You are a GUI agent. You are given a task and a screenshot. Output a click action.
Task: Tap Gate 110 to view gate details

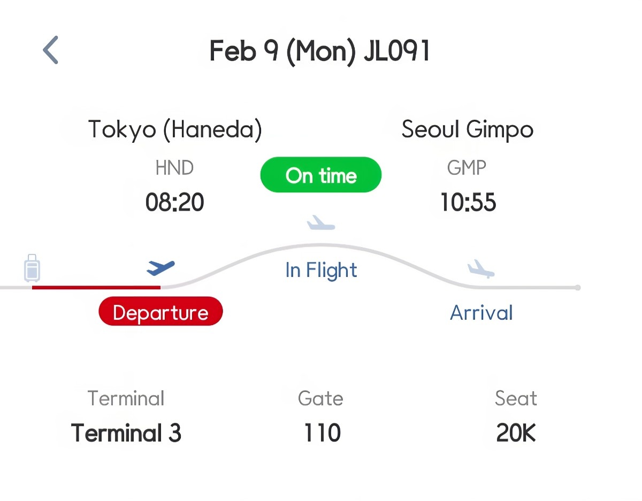tap(321, 433)
